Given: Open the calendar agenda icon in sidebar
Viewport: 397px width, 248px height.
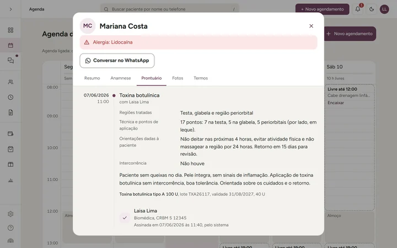Looking at the screenshot, I should click(x=10, y=45).
